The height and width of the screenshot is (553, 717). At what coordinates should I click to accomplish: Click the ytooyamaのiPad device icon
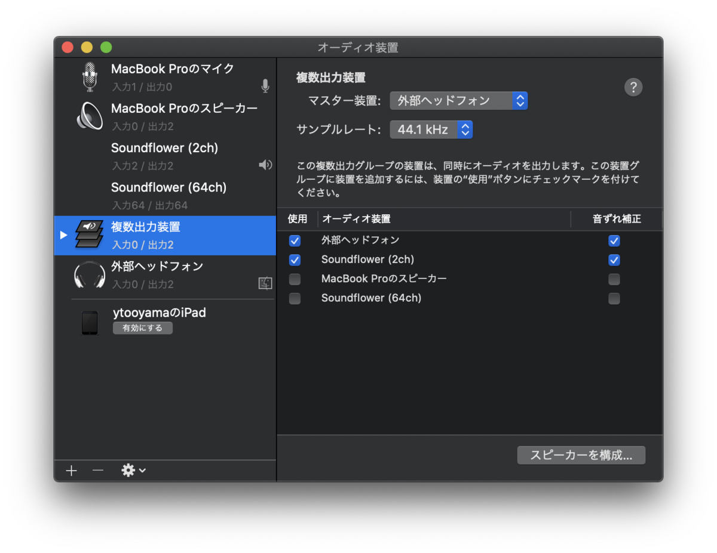(90, 323)
